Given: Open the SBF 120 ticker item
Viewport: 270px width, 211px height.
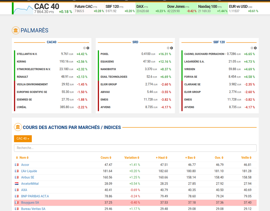Looking at the screenshot, I should (120, 8).
